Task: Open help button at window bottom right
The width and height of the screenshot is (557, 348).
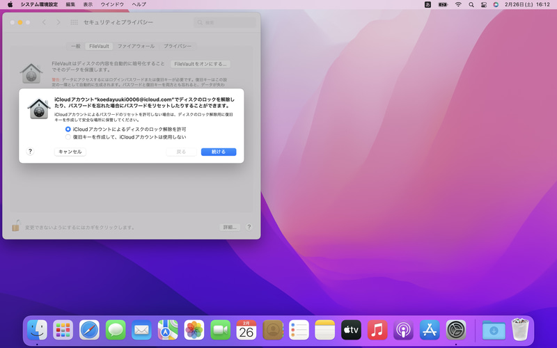Action: click(x=249, y=227)
